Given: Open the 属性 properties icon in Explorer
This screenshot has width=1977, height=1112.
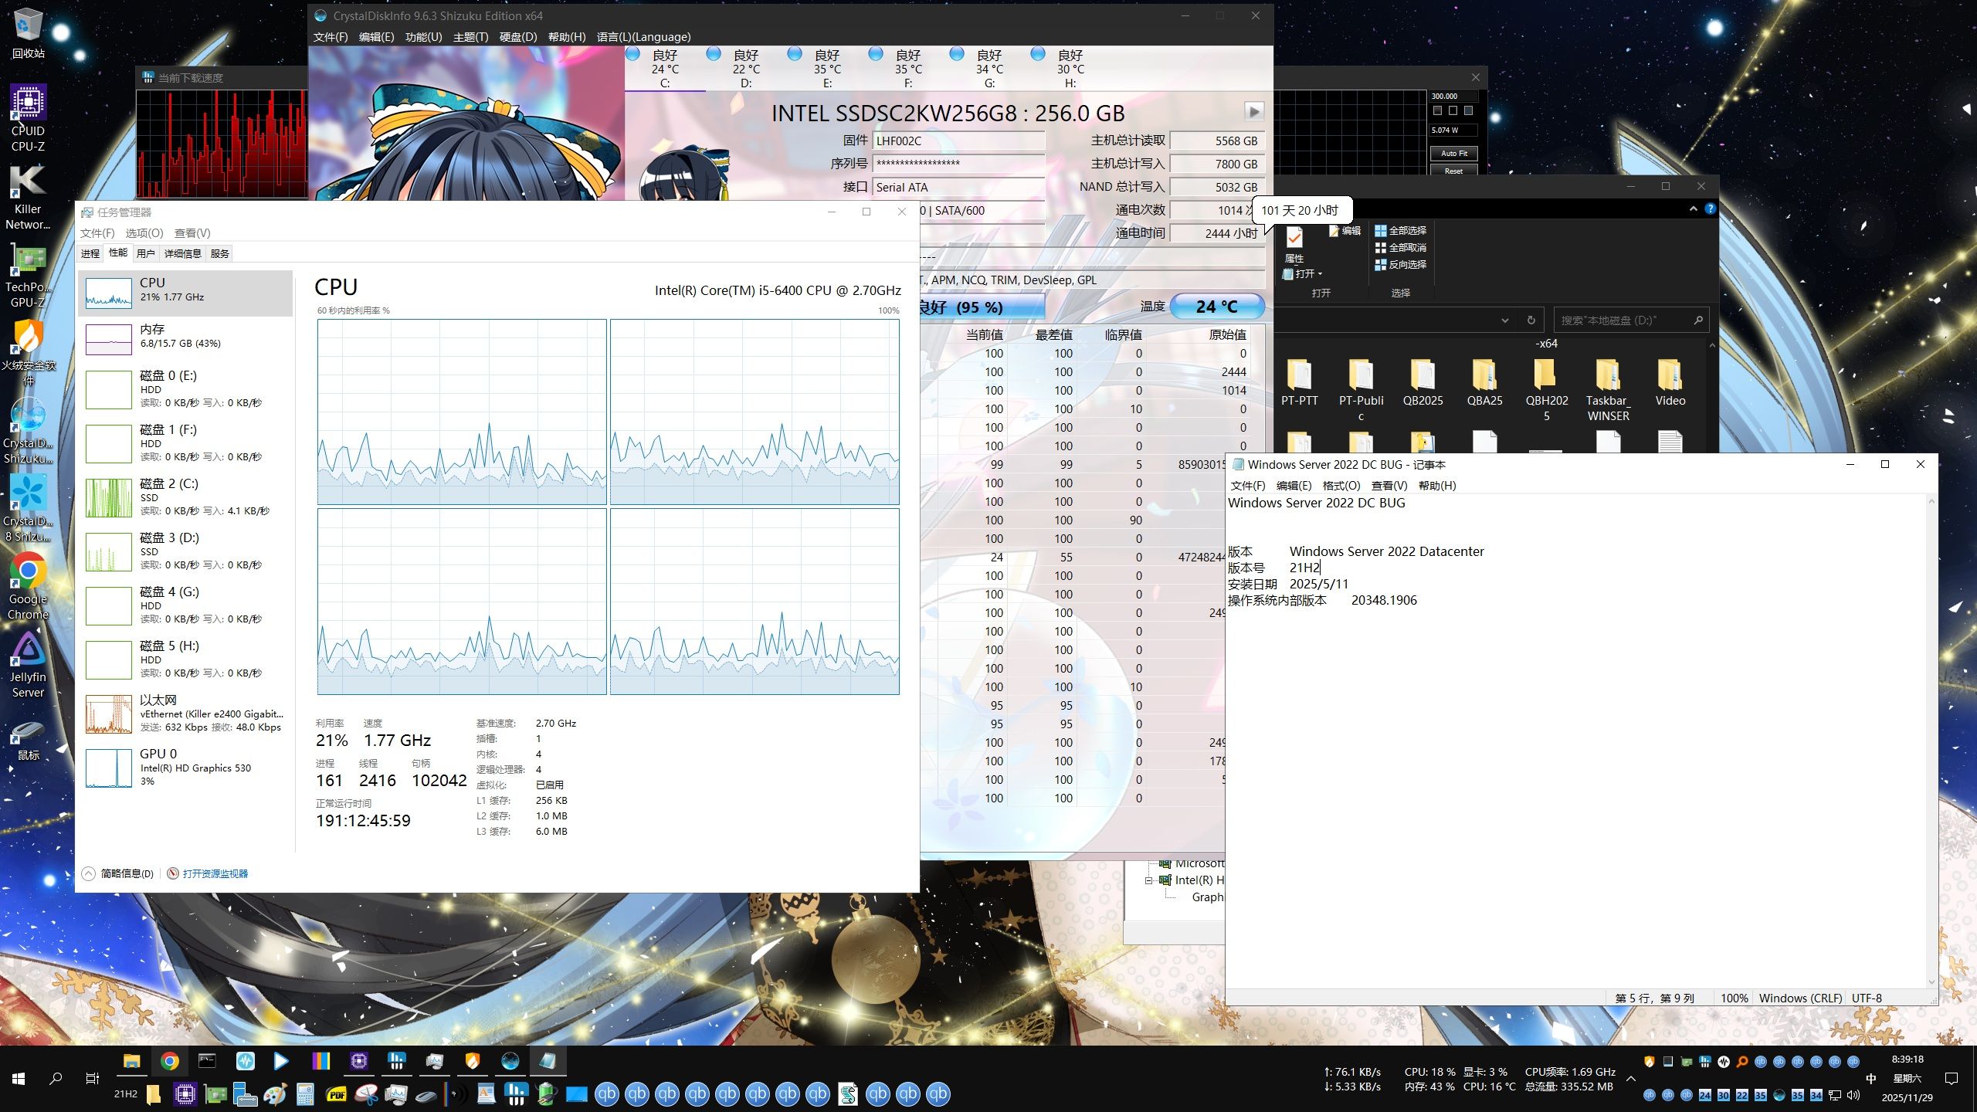Looking at the screenshot, I should coord(1294,238).
